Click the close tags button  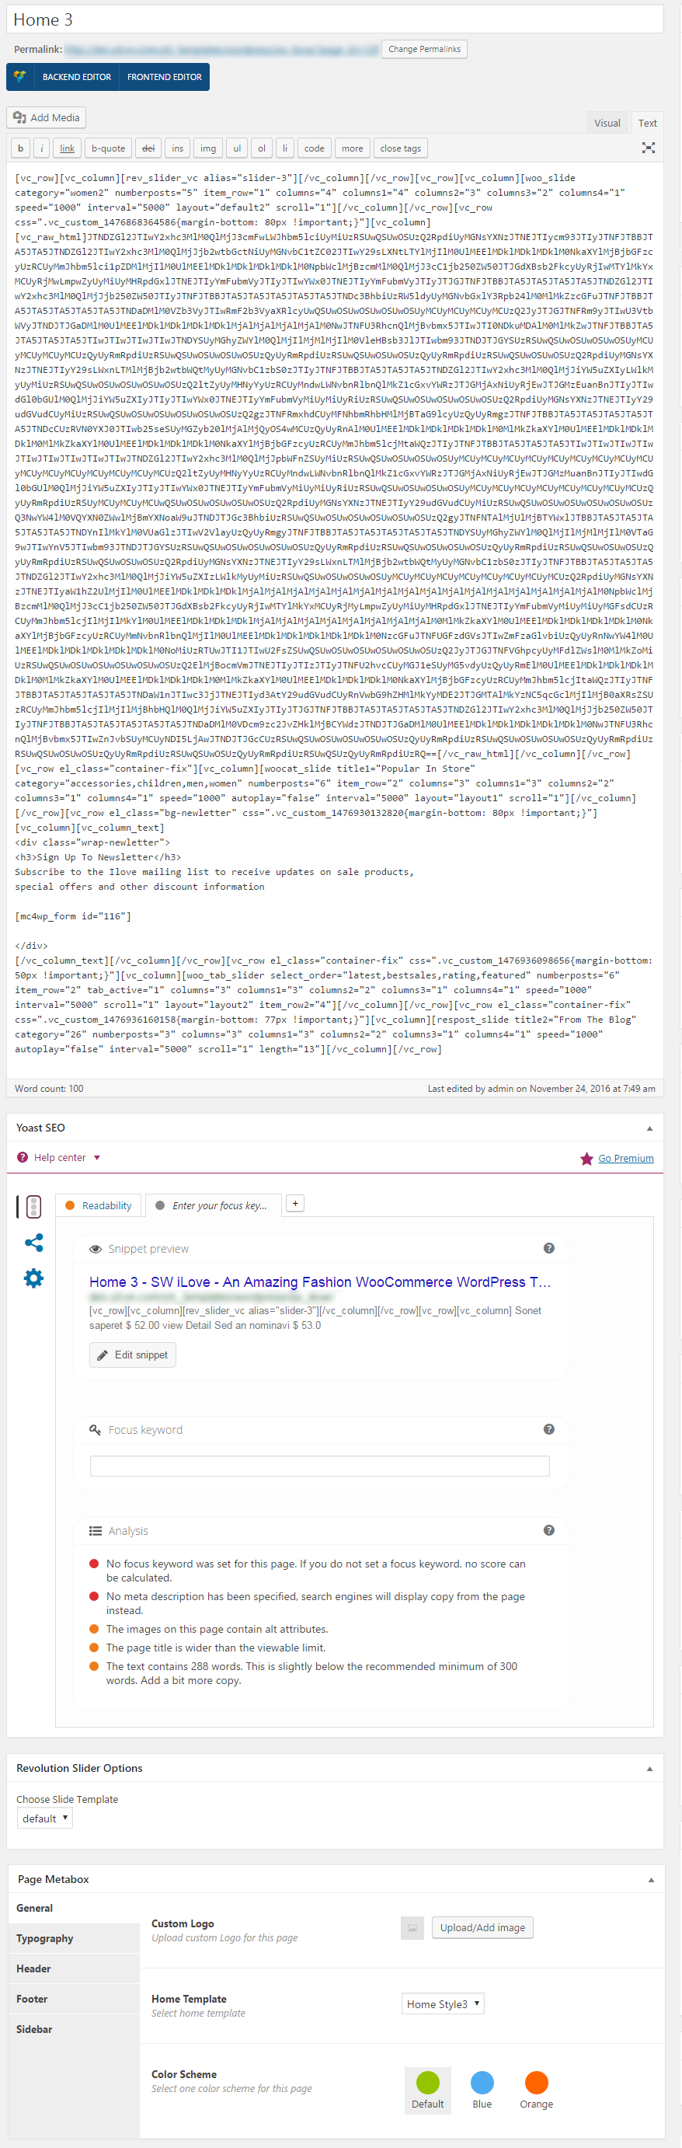[401, 148]
